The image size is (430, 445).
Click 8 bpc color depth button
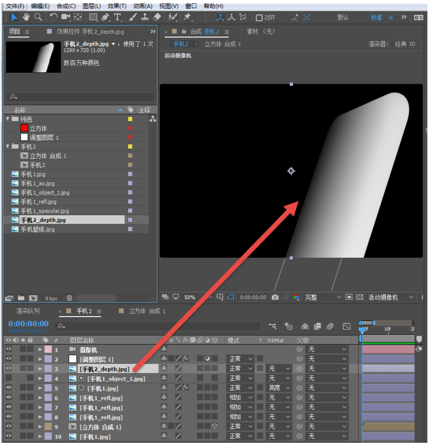point(51,298)
